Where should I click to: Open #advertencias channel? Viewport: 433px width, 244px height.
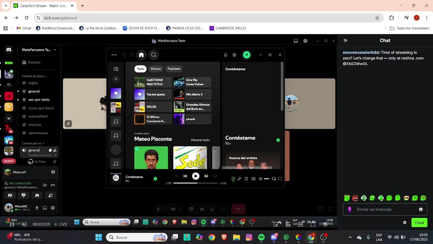point(39,133)
